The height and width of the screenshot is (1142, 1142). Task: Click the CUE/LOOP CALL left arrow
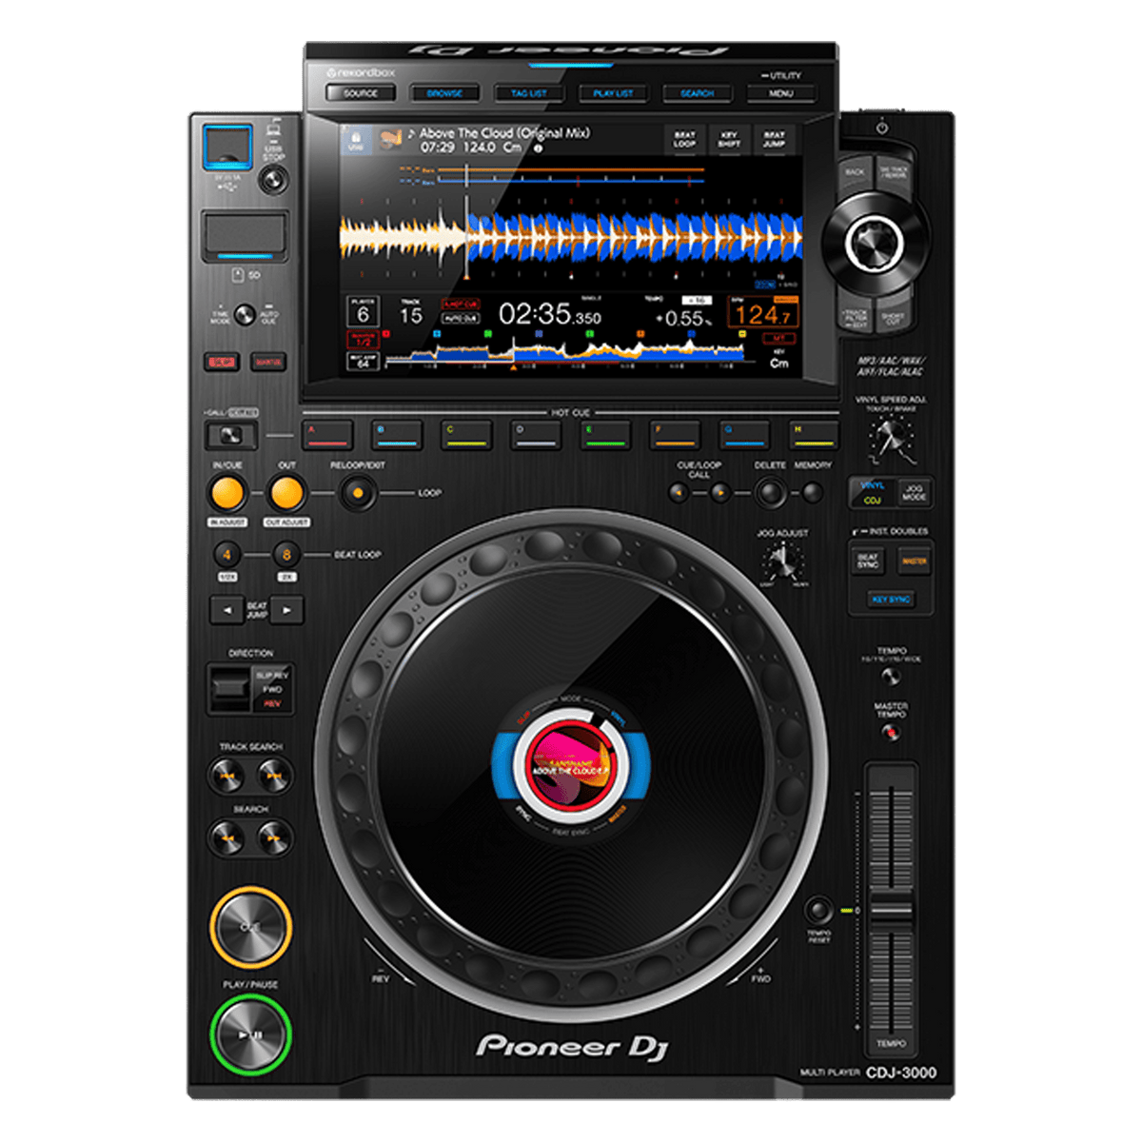tap(678, 493)
